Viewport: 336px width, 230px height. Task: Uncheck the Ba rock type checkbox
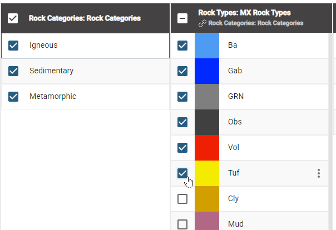pyautogui.click(x=182, y=46)
